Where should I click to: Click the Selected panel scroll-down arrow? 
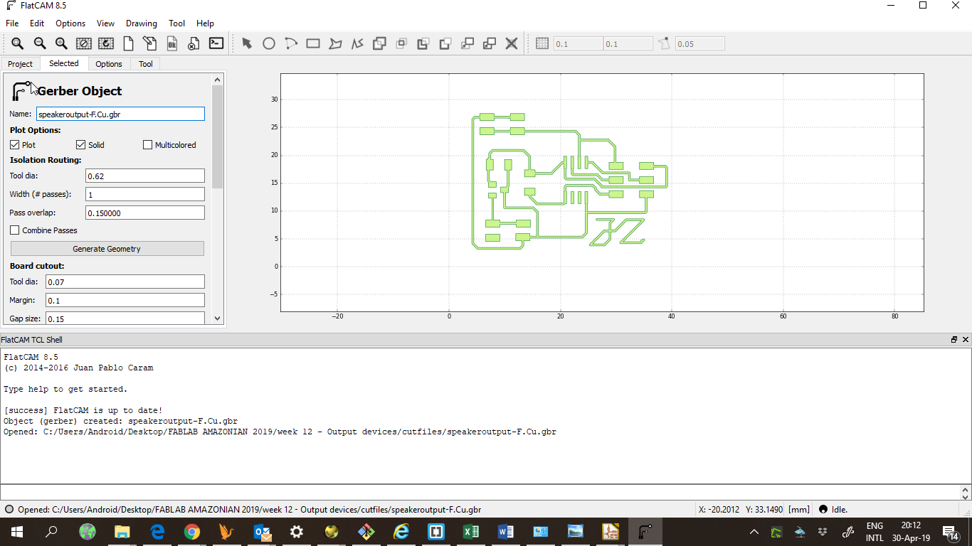(x=218, y=319)
